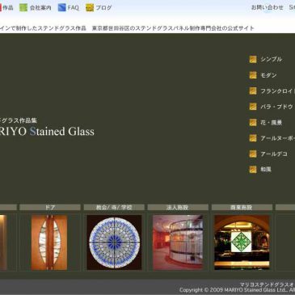View the stained glass door thumbnail

point(49,242)
